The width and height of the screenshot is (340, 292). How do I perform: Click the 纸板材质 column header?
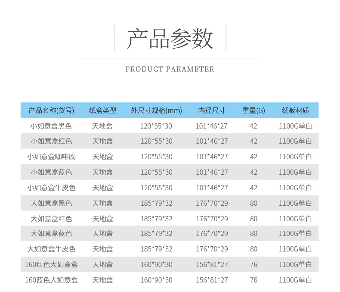(295, 110)
